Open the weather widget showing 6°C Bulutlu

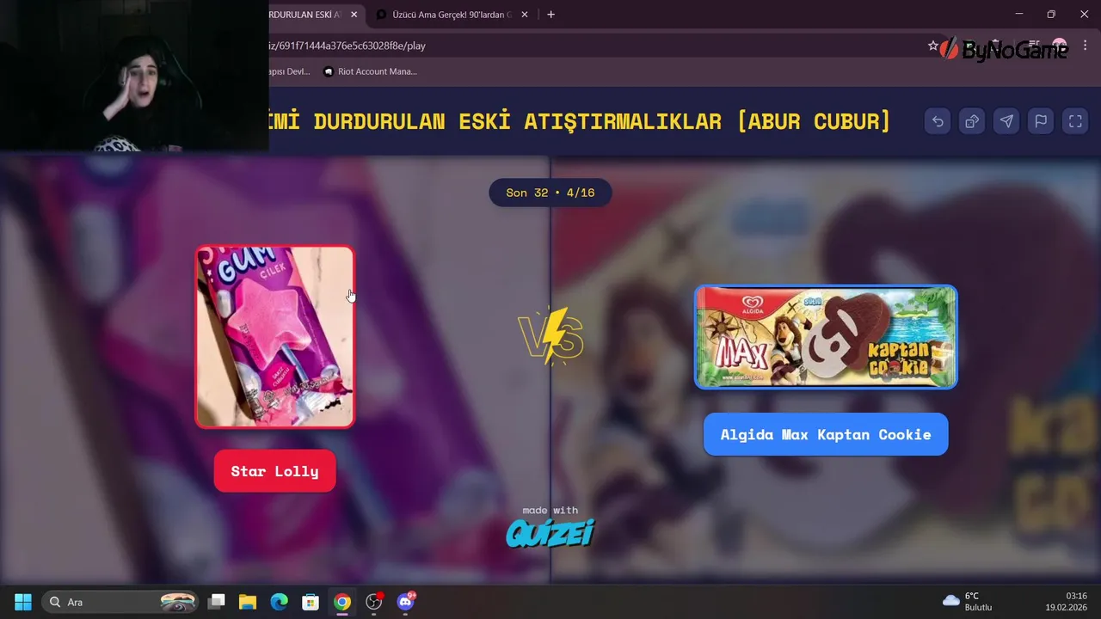click(x=968, y=602)
